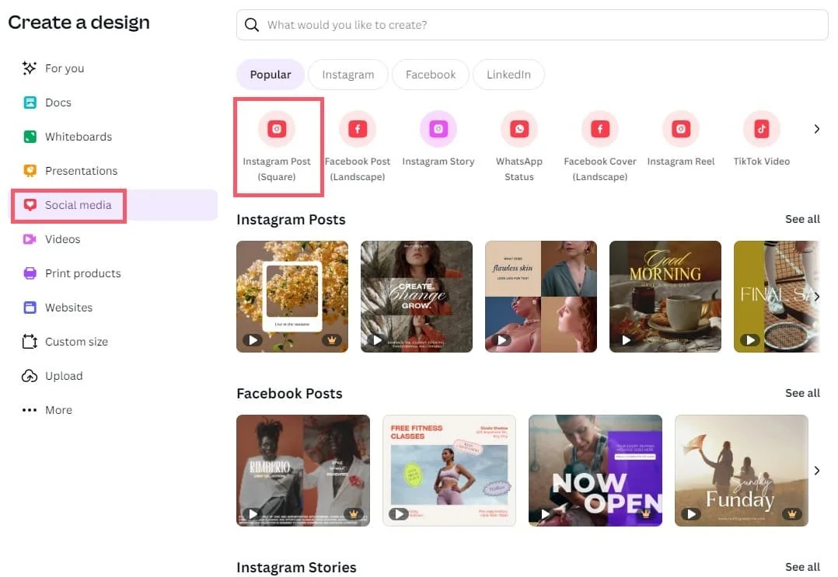The image size is (838, 577).
Task: Expand more Facebook Posts using the arrow
Action: point(816,470)
